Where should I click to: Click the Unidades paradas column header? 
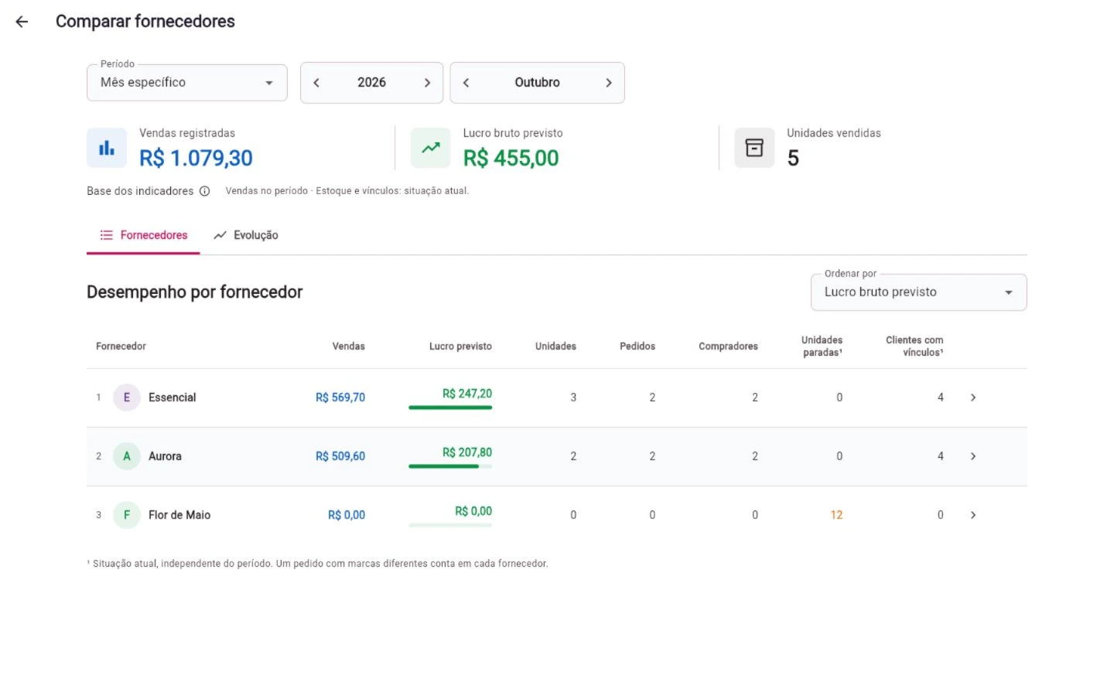tap(822, 346)
